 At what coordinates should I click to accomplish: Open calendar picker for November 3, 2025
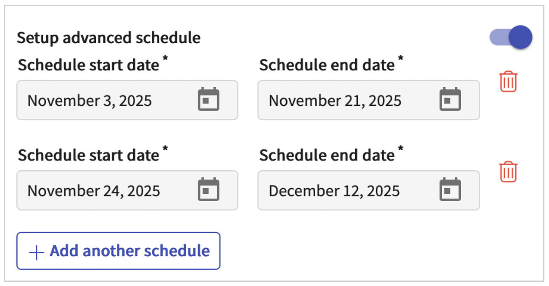coord(209,99)
